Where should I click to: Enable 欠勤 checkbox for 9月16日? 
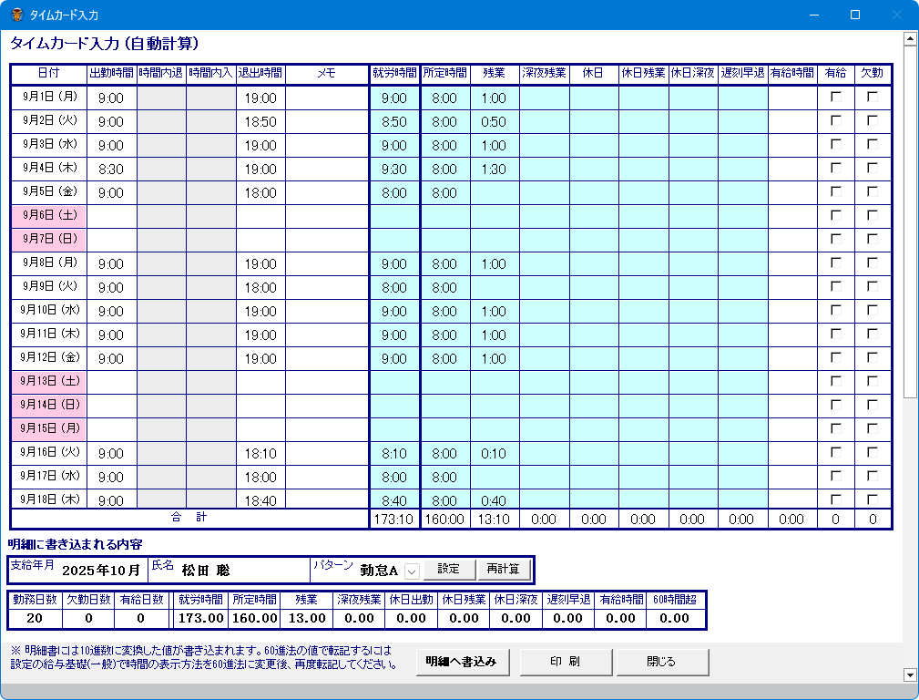(x=873, y=452)
